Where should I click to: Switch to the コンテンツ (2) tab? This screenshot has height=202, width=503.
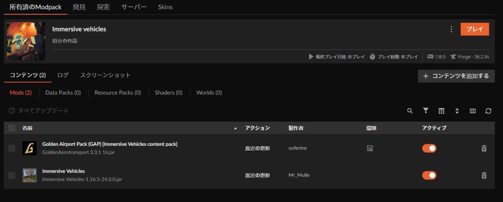[x=28, y=75]
